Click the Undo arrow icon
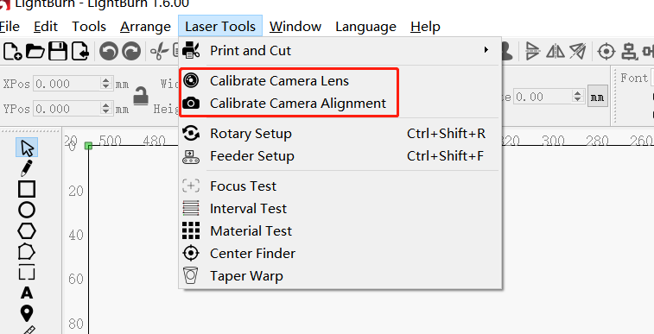Viewport: 654px width, 334px height. pos(109,52)
